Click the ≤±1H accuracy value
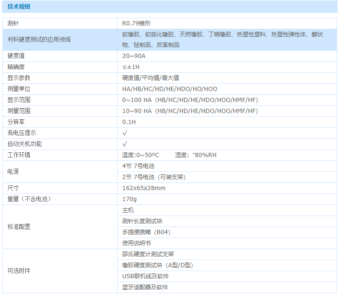Screen dimensions: 339x295 coord(131,67)
